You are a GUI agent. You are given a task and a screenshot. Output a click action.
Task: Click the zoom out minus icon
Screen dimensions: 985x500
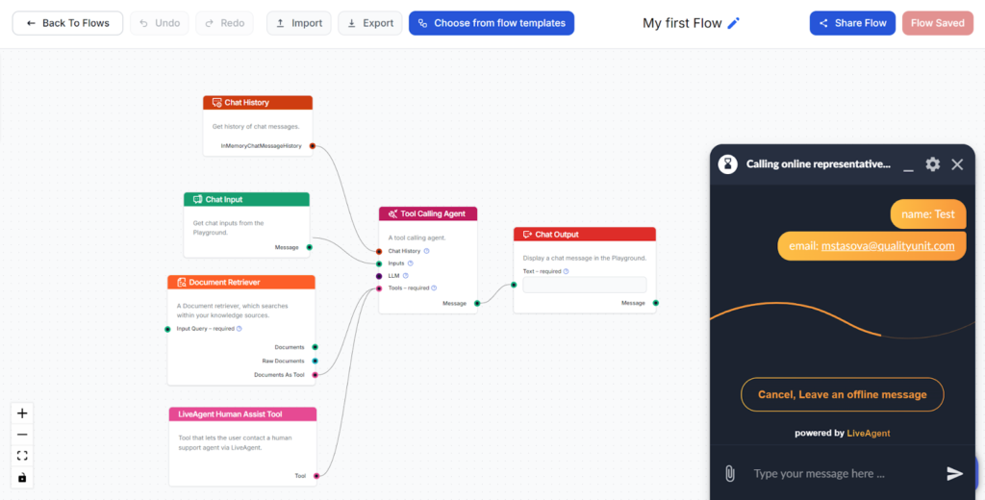22,435
